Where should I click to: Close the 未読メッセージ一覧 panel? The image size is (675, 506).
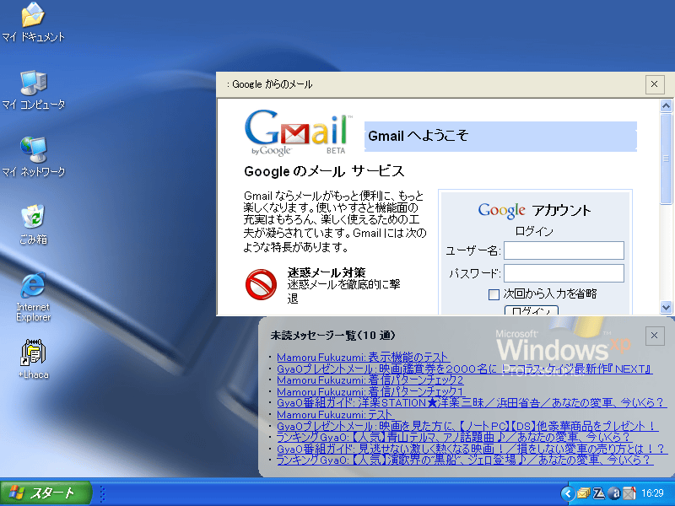point(655,336)
